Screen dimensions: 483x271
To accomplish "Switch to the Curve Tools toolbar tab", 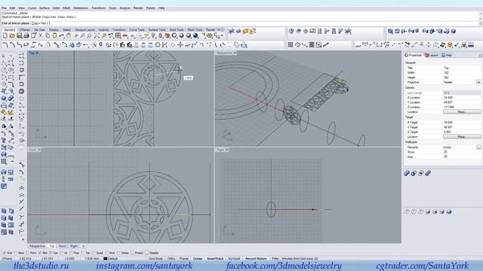I will [137, 30].
